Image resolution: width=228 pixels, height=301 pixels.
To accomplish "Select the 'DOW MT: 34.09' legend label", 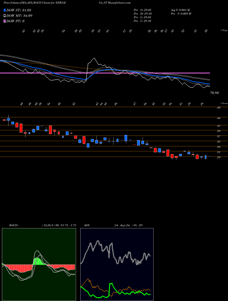I will [20, 16].
